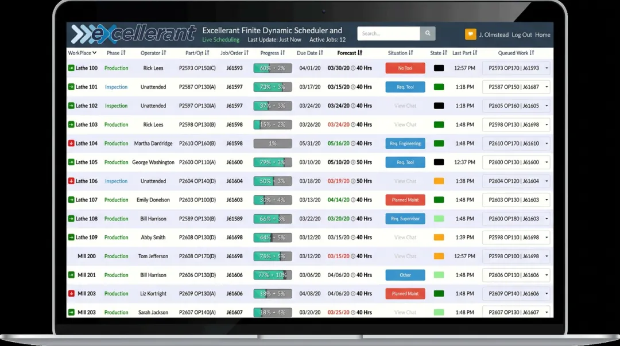Sort by the Forecast column arrows
The height and width of the screenshot is (346, 620).
[360, 53]
